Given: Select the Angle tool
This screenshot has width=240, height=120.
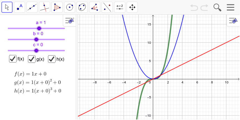Looking at the screenshot, I should coord(95,7).
